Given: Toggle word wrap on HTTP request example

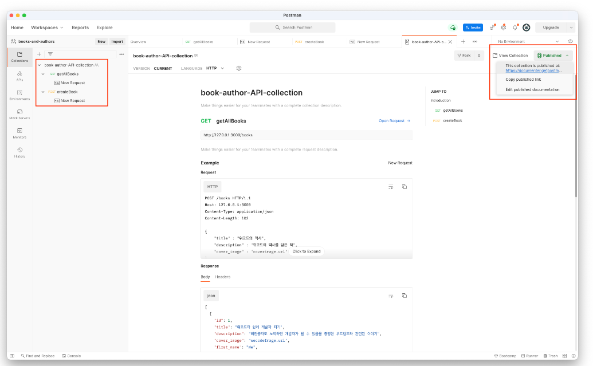Looking at the screenshot, I should [x=391, y=187].
